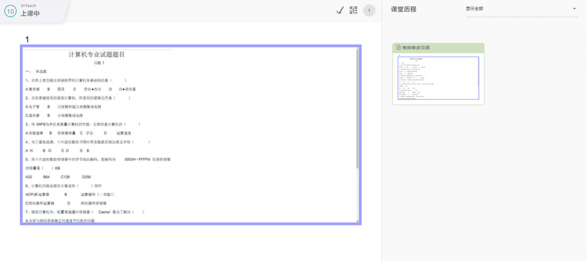Screen dimensions: 587x261
Task: Click the 上课中 status label
Action: [x=30, y=14]
